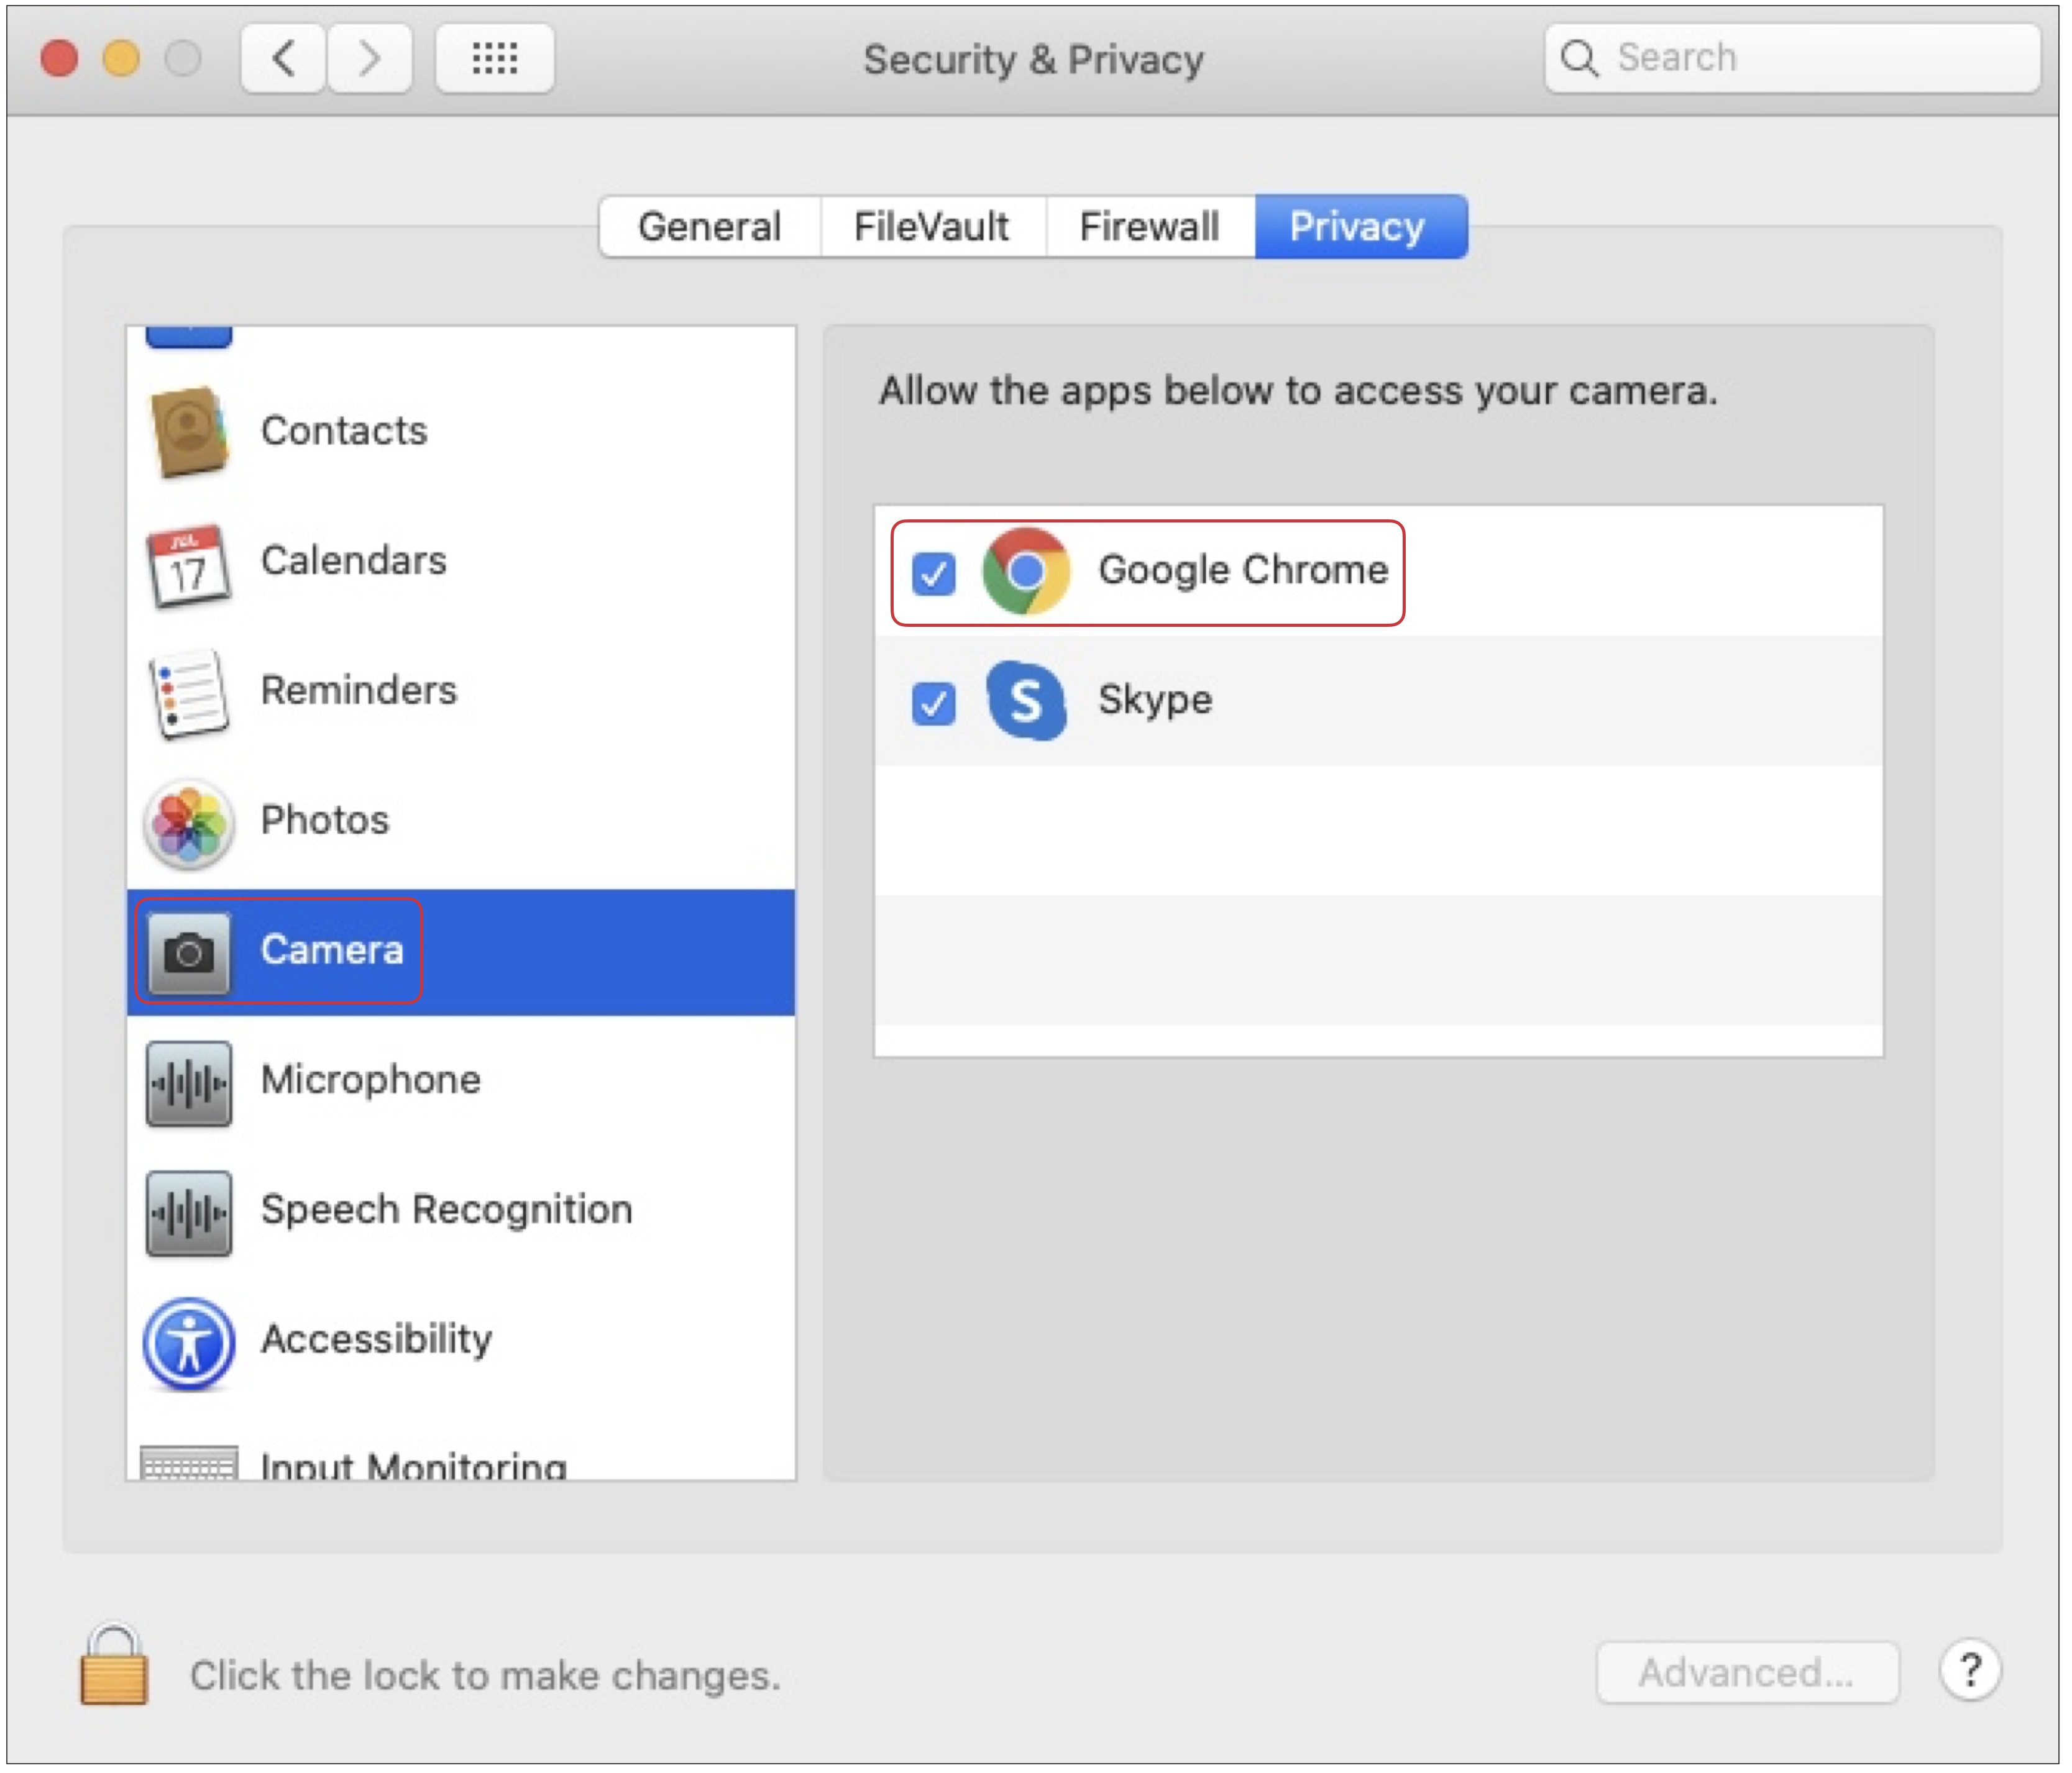The image size is (2072, 1773).
Task: Switch to the General tab
Action: pyautogui.click(x=709, y=227)
